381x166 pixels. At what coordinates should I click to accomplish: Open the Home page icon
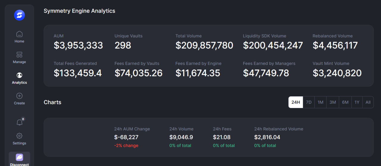coord(19,34)
